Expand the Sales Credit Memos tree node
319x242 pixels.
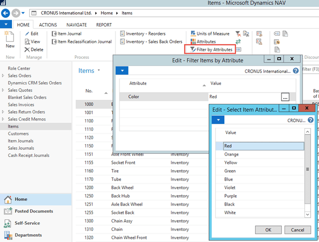tap(3, 119)
